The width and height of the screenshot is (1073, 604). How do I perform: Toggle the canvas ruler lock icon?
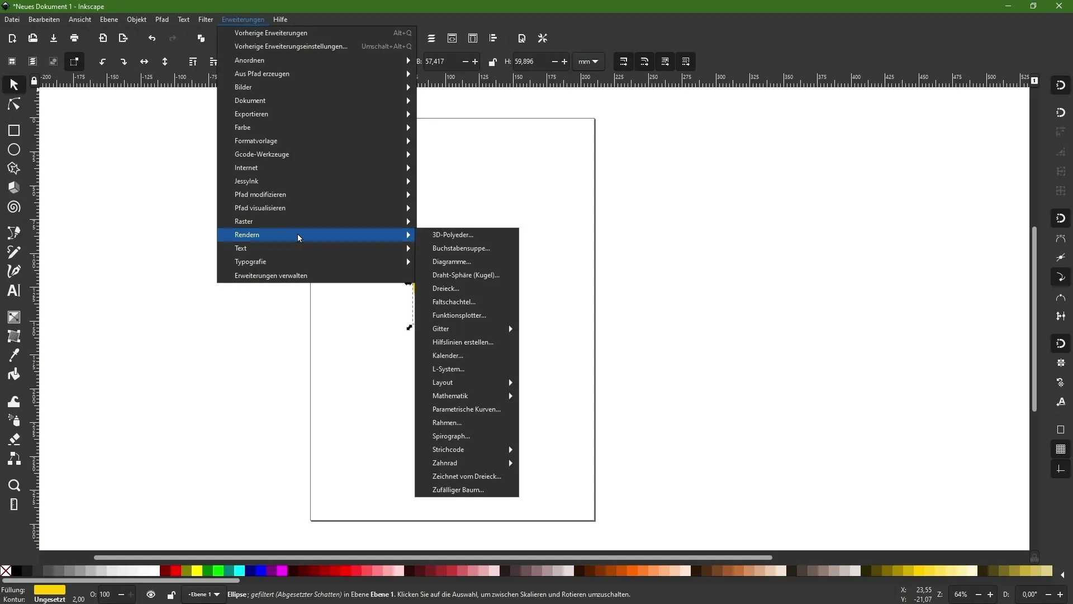click(34, 82)
